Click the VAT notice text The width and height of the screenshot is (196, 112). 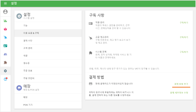(x=124, y=69)
